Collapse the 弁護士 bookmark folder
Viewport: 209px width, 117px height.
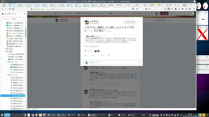coord(6,51)
